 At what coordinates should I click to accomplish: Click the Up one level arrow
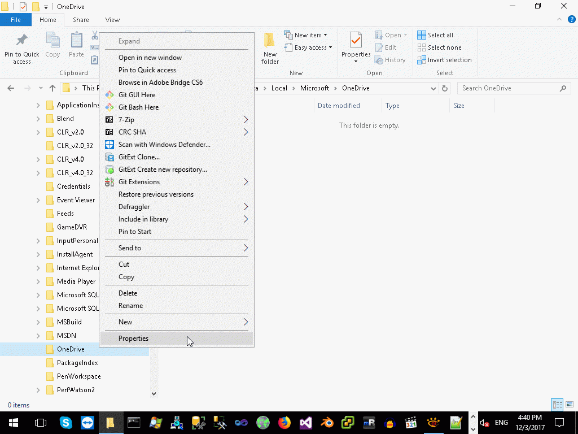[x=52, y=88]
